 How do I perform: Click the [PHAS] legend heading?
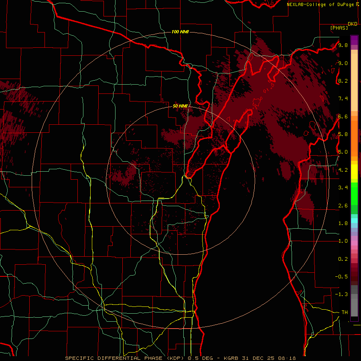pyautogui.click(x=339, y=28)
